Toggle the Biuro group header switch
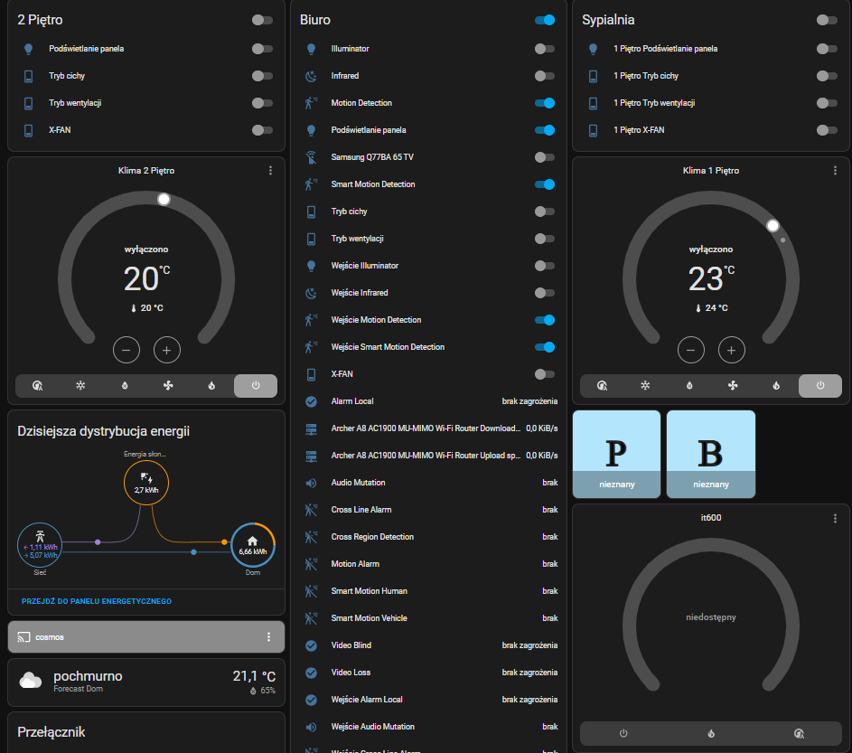Viewport: 852px width, 753px height. point(544,20)
